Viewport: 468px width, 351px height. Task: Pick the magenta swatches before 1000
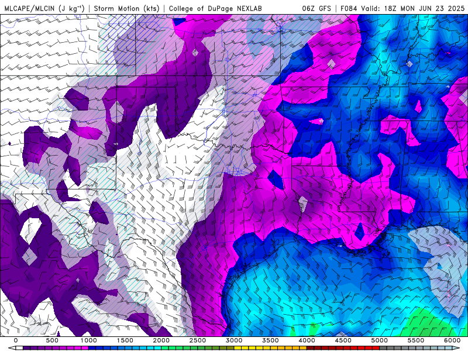[81, 348]
